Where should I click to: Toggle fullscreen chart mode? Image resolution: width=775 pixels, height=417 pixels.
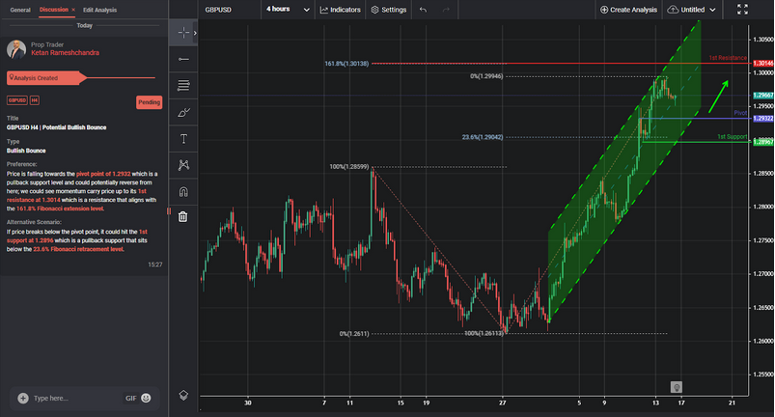point(742,10)
